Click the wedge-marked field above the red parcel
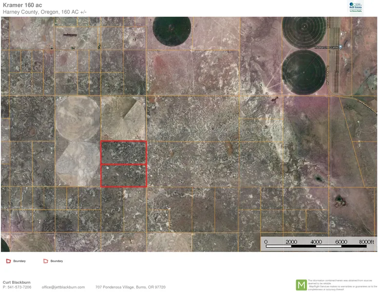The width and height of the screenshot is (378, 292). click(123, 118)
